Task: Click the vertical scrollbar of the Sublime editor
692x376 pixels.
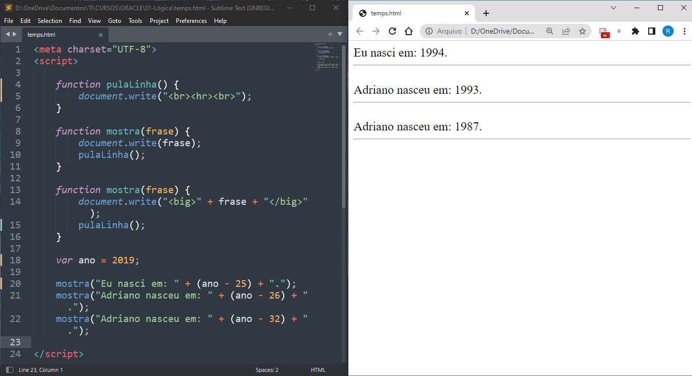Action: coord(344,126)
